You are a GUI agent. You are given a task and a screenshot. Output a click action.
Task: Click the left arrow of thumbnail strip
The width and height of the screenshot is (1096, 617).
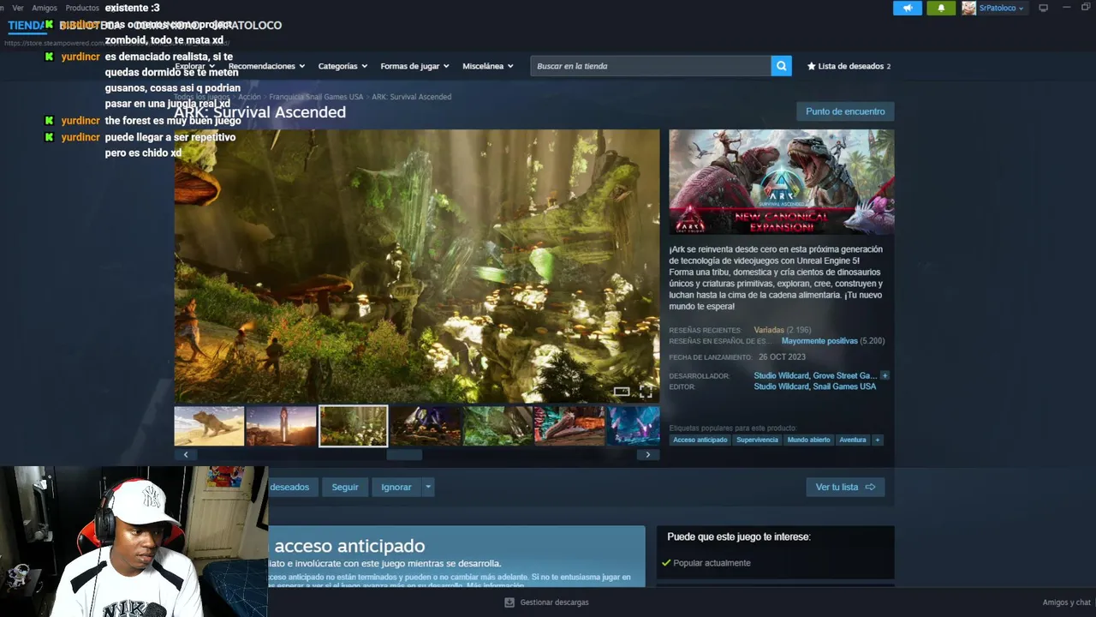click(186, 455)
